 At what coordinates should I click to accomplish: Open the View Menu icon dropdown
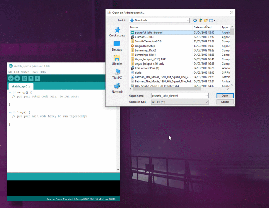tap(212, 20)
